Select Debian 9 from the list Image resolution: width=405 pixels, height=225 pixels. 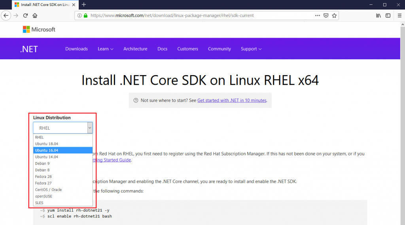click(63, 164)
